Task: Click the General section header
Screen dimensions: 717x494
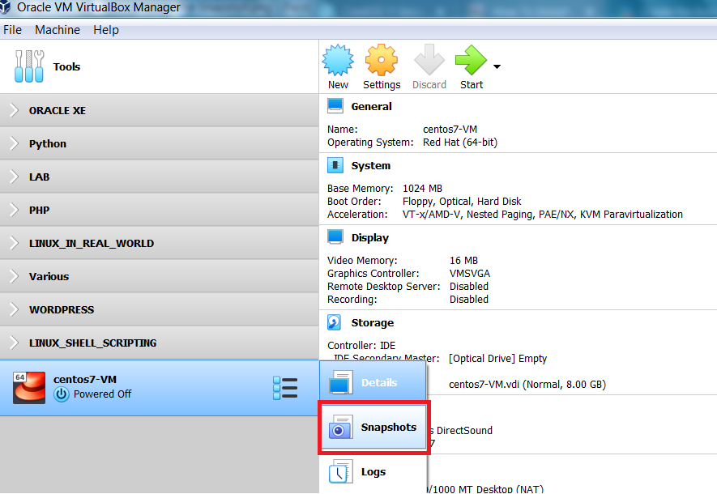Action: pyautogui.click(x=370, y=106)
